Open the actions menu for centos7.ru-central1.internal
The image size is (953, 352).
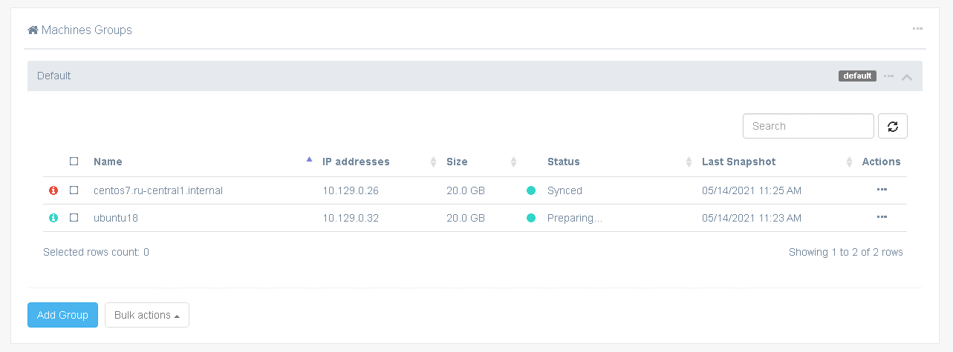(x=882, y=190)
